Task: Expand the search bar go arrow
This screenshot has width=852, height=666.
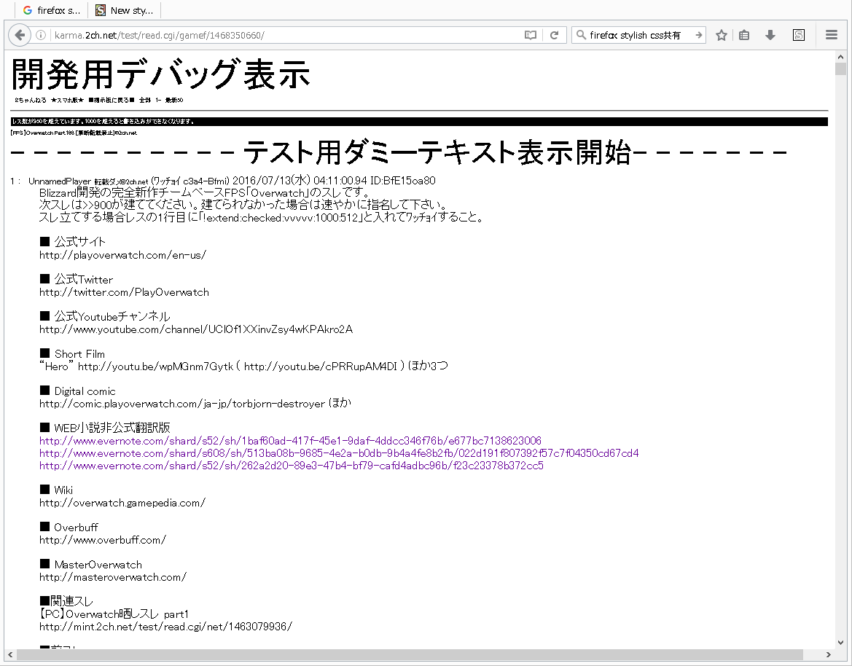Action: (x=697, y=34)
